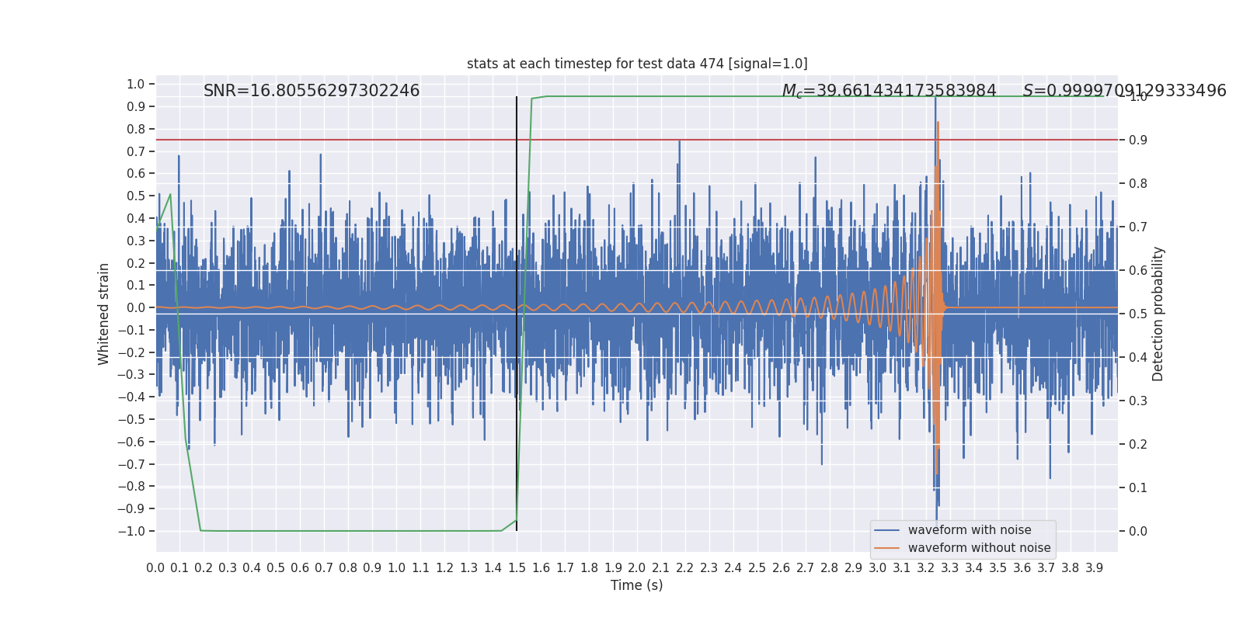Click the Mc chirp mass annotation
Image resolution: width=1243 pixels, height=621 pixels.
(889, 91)
